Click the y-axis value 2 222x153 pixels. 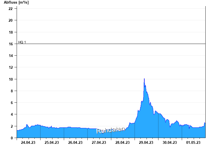click(12, 126)
